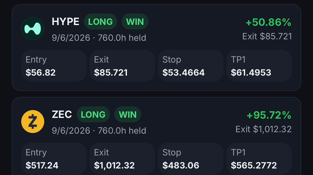Select ZEC Entry $517.24 box
This screenshot has width=313, height=175.
click(x=54, y=159)
